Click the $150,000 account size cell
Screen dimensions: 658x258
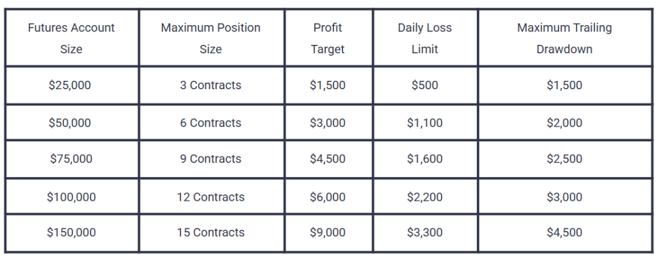pos(71,232)
